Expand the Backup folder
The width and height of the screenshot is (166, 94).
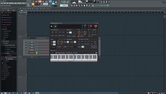tap(5, 29)
